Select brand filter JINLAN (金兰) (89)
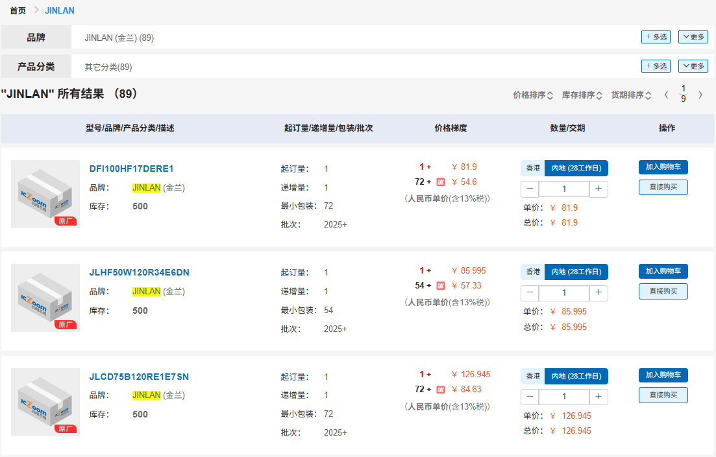716x457 pixels. pyautogui.click(x=119, y=38)
